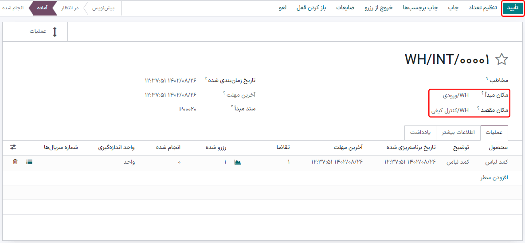Switch to the یادداشت tab

[x=420, y=133]
